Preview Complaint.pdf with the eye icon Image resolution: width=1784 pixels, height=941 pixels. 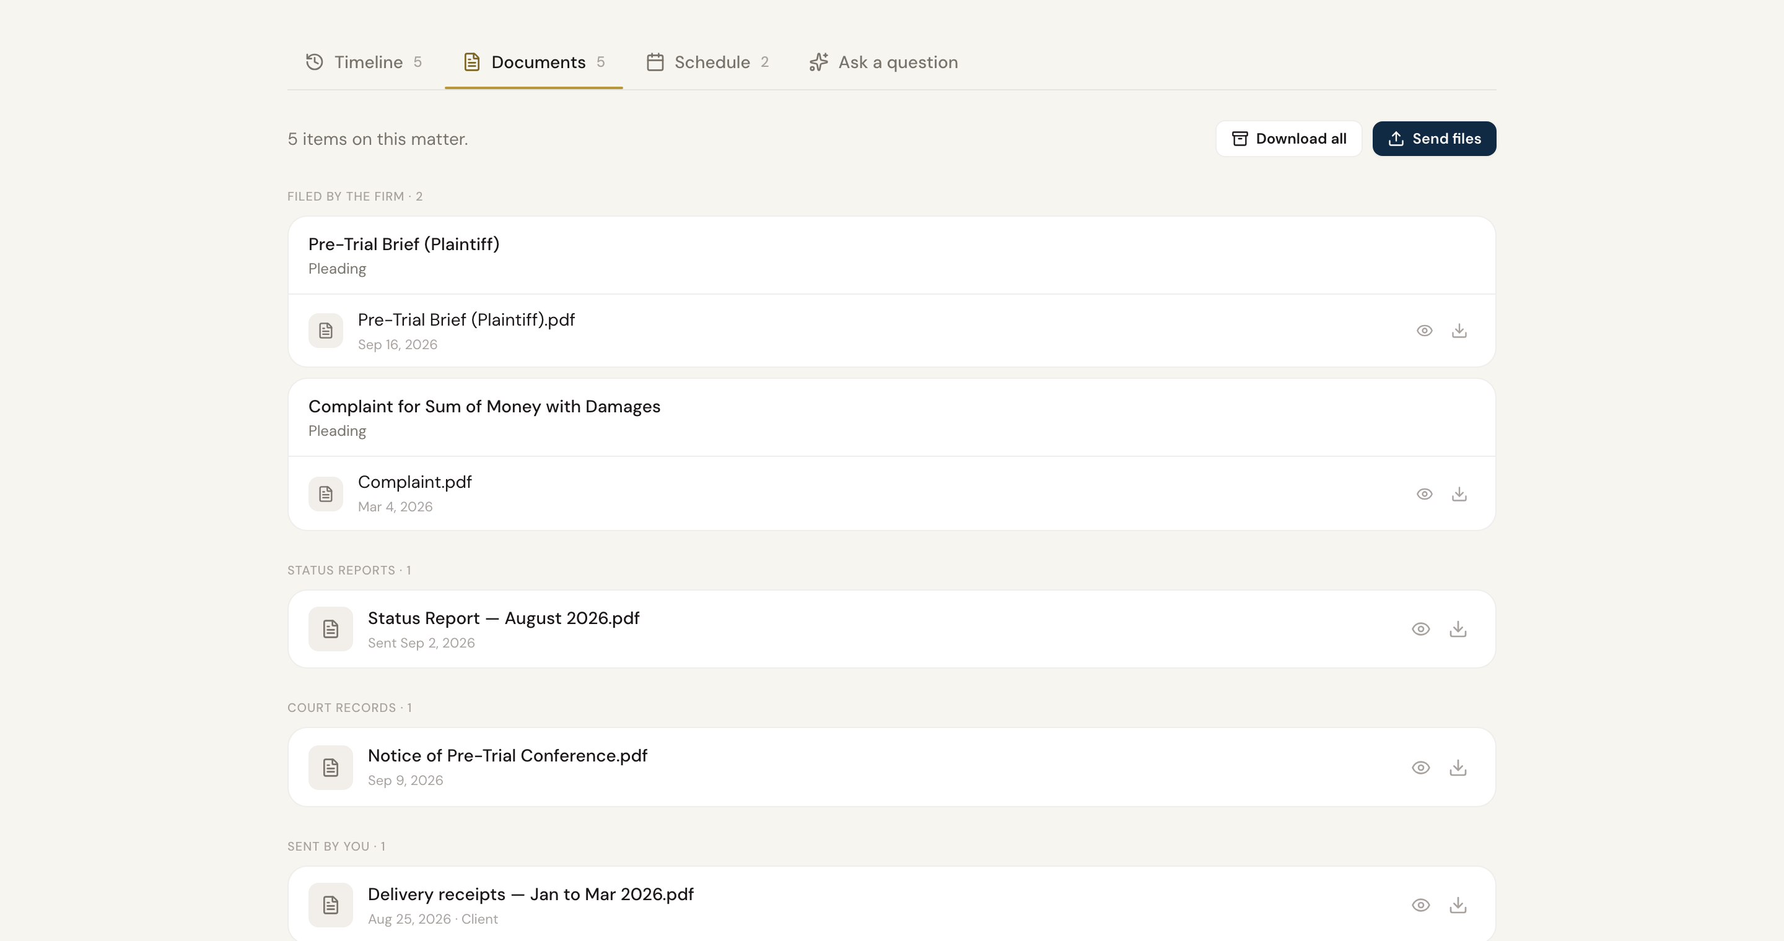tap(1424, 494)
